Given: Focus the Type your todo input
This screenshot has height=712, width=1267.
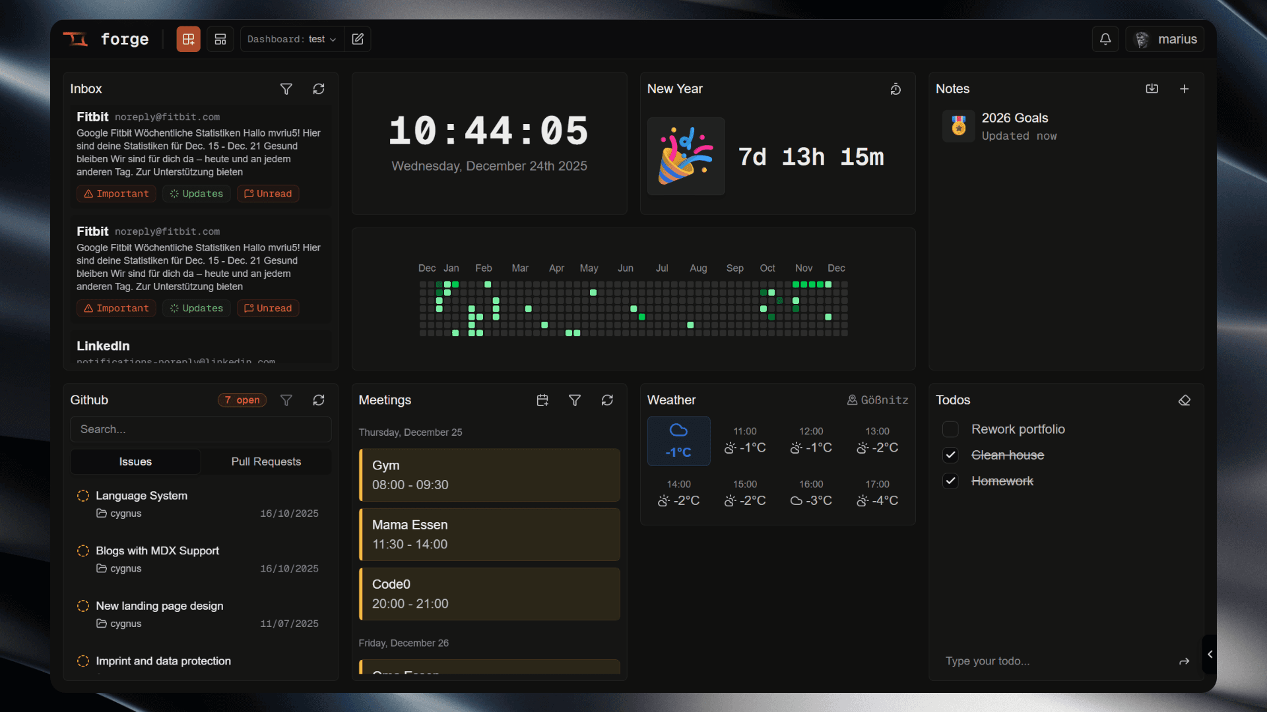Looking at the screenshot, I should point(1056,661).
